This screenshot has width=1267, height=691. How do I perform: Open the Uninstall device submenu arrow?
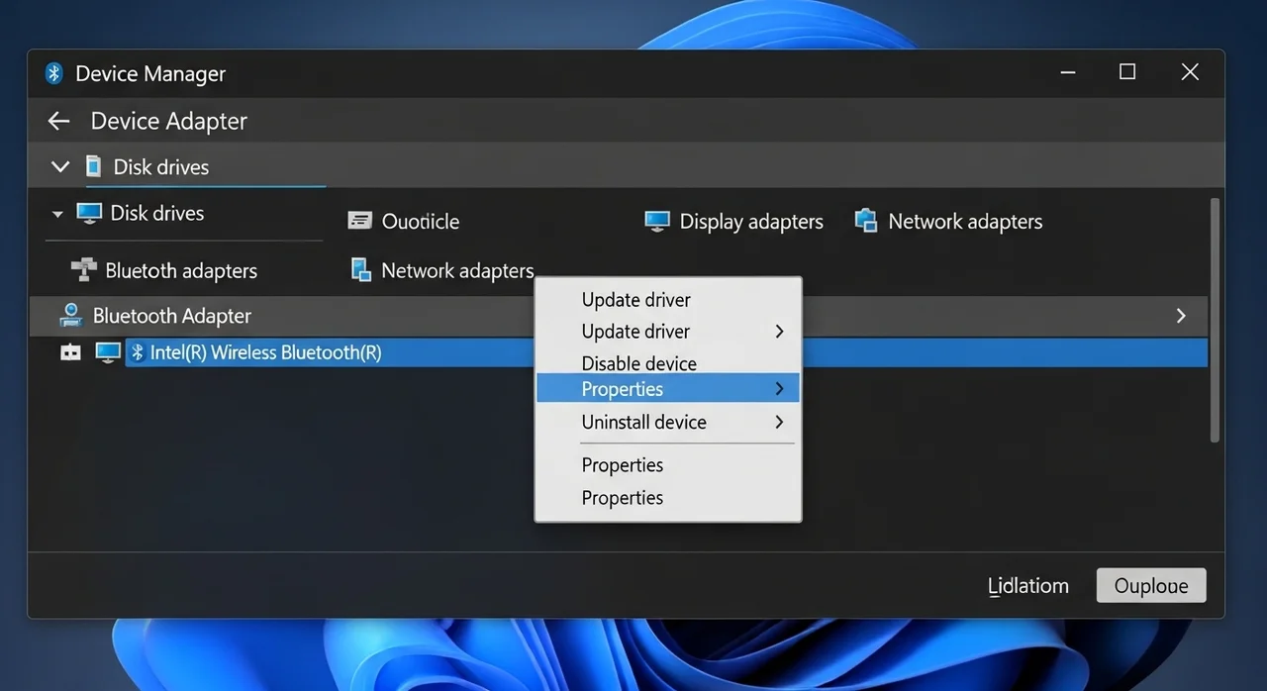779,422
